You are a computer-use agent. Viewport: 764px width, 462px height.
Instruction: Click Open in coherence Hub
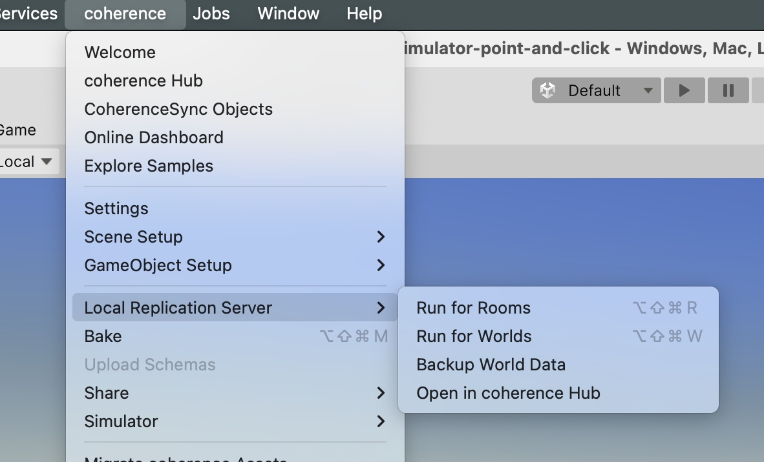509,393
